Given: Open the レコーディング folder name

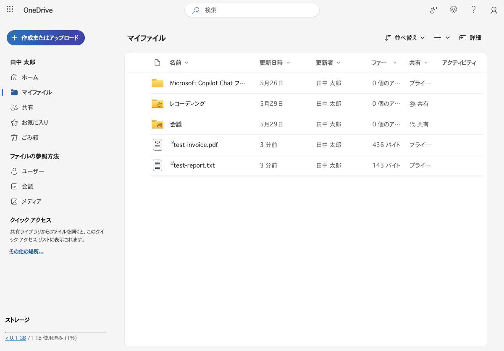Looking at the screenshot, I should tap(187, 104).
